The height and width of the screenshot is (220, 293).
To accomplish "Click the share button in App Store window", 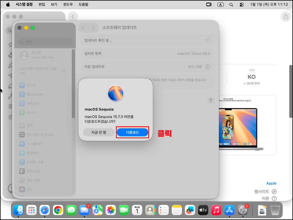I will pos(286,16).
